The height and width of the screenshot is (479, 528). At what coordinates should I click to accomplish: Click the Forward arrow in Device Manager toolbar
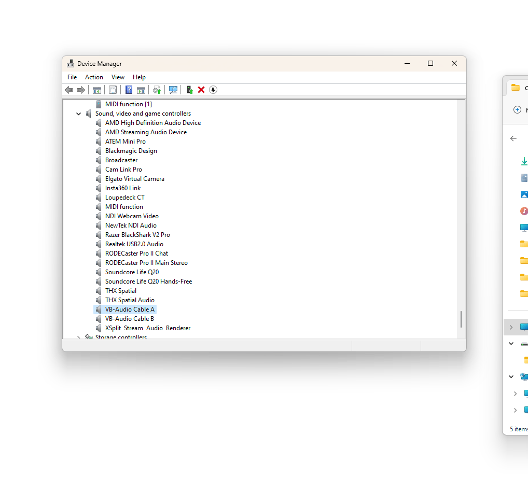[81, 90]
